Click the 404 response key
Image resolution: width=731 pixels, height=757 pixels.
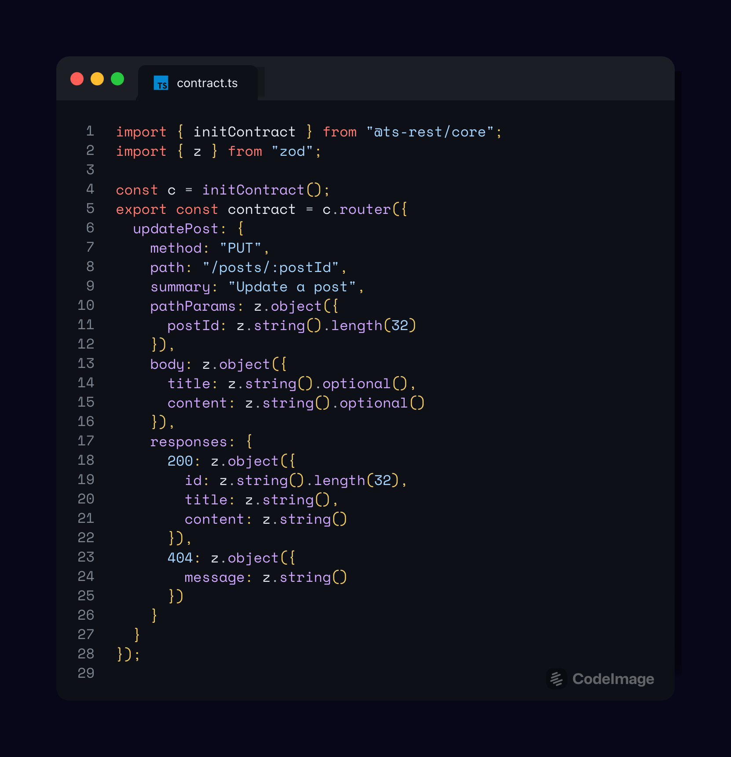pos(180,558)
